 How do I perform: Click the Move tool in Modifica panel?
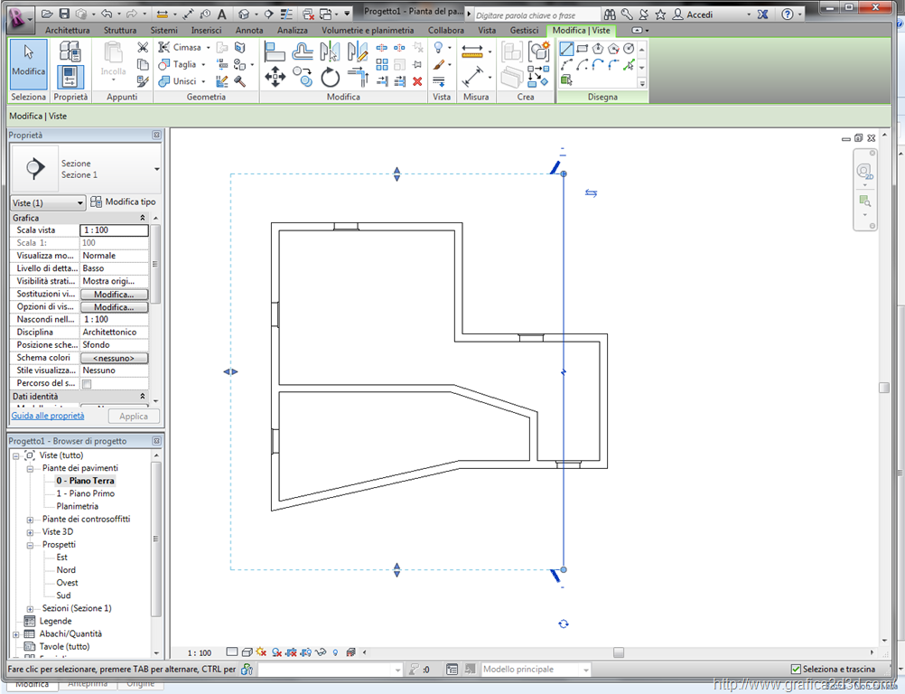[x=275, y=79]
